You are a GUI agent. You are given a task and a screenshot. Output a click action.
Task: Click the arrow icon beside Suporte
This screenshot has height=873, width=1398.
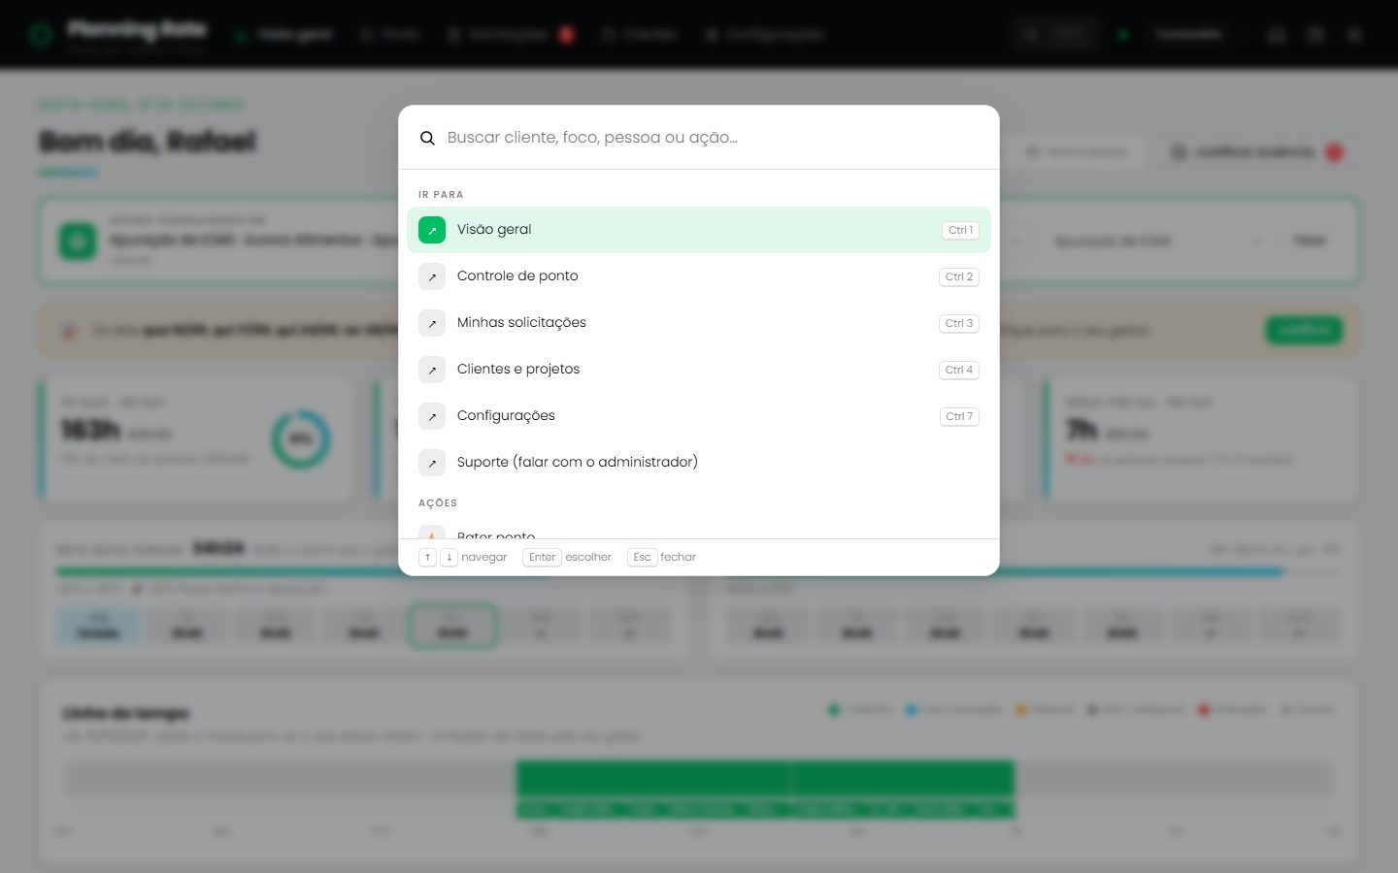(432, 463)
